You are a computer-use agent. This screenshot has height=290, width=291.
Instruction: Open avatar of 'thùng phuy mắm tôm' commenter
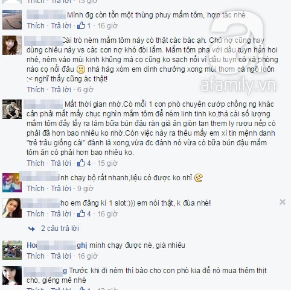point(12,20)
